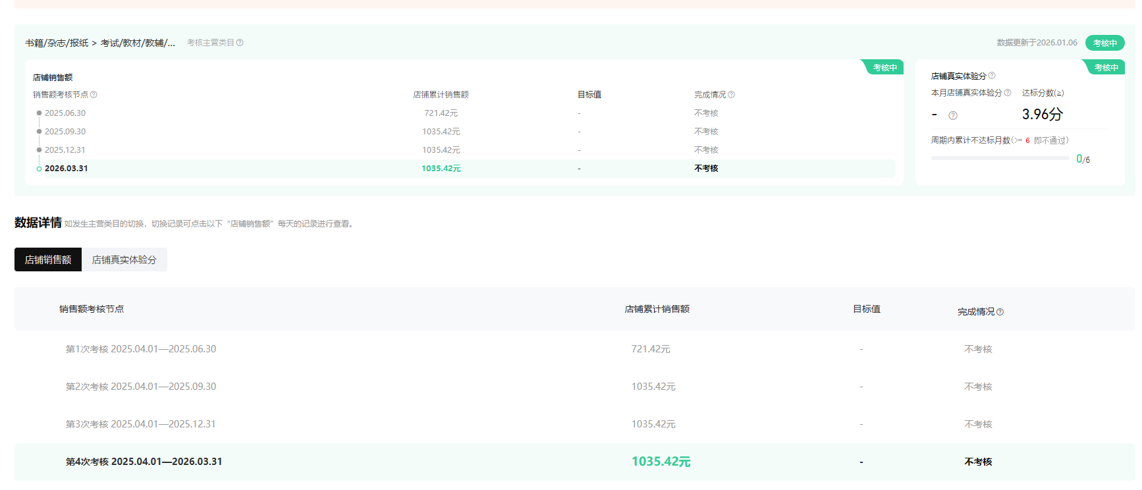
Task: Click the 数据更新于2026.01.06 text
Action: [1037, 43]
